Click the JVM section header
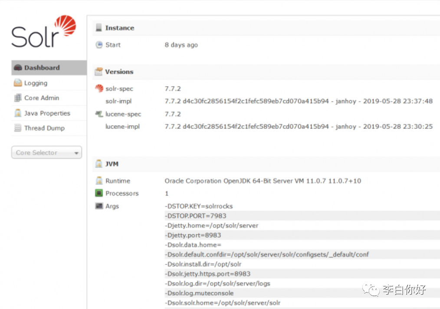440x309 pixels. pos(266,164)
